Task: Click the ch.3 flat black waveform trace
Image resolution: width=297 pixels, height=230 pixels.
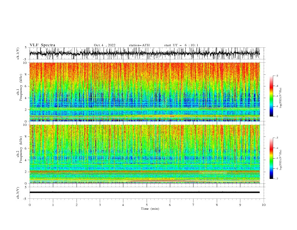Action: point(144,192)
